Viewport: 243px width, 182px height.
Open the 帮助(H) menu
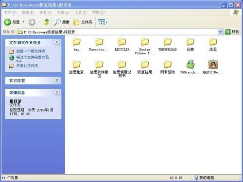point(99,12)
